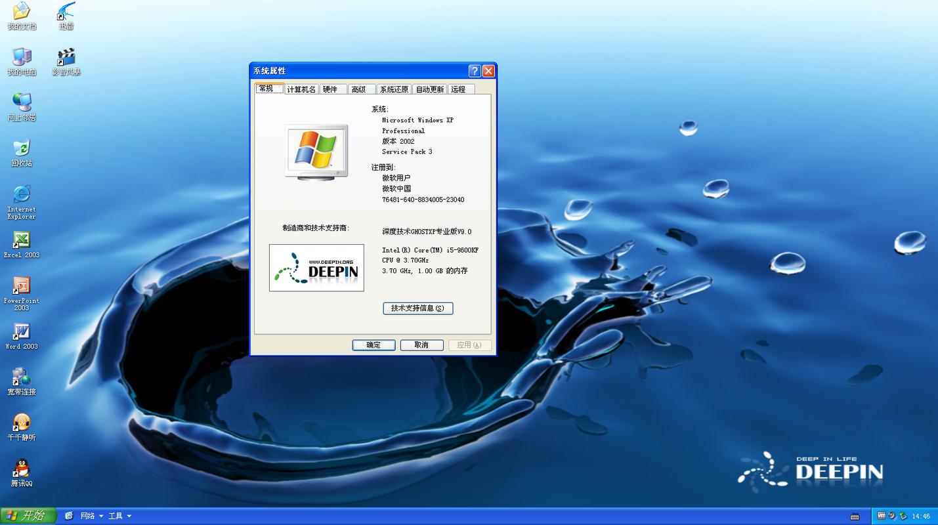Open the volume control in the tray
Image resolution: width=938 pixels, height=525 pixels.
click(x=892, y=516)
